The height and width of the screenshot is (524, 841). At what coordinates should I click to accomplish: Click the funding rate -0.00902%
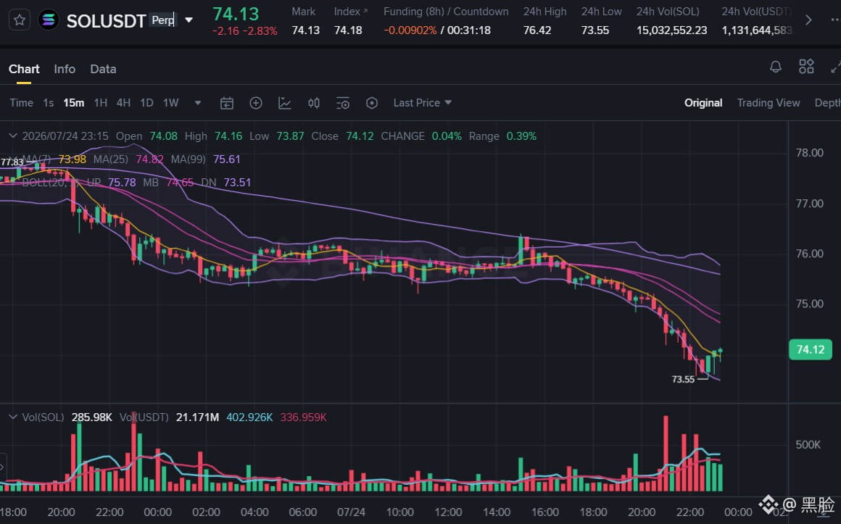410,30
